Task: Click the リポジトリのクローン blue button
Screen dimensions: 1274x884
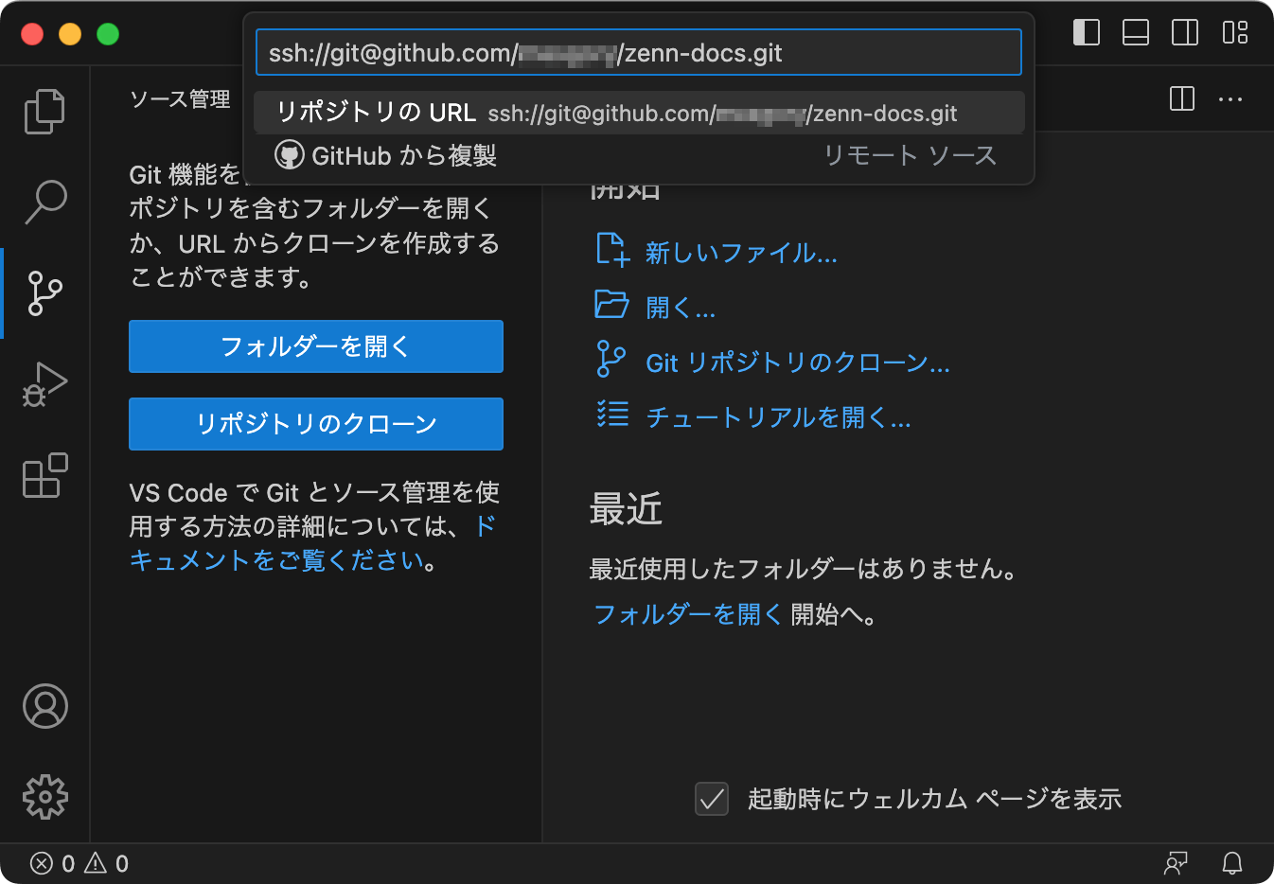Action: coord(316,424)
